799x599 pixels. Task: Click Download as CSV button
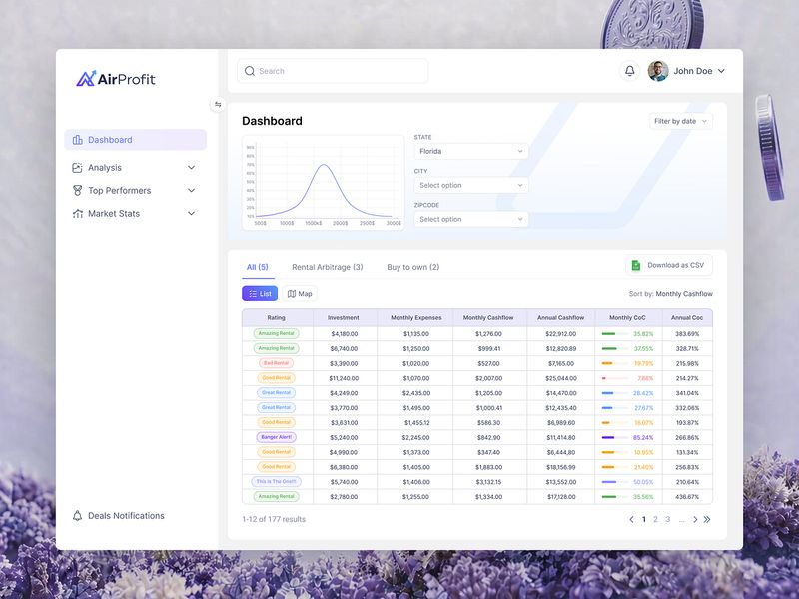click(669, 265)
